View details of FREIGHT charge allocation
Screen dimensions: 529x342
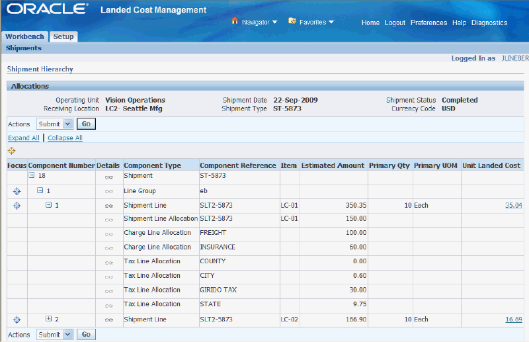(x=109, y=234)
